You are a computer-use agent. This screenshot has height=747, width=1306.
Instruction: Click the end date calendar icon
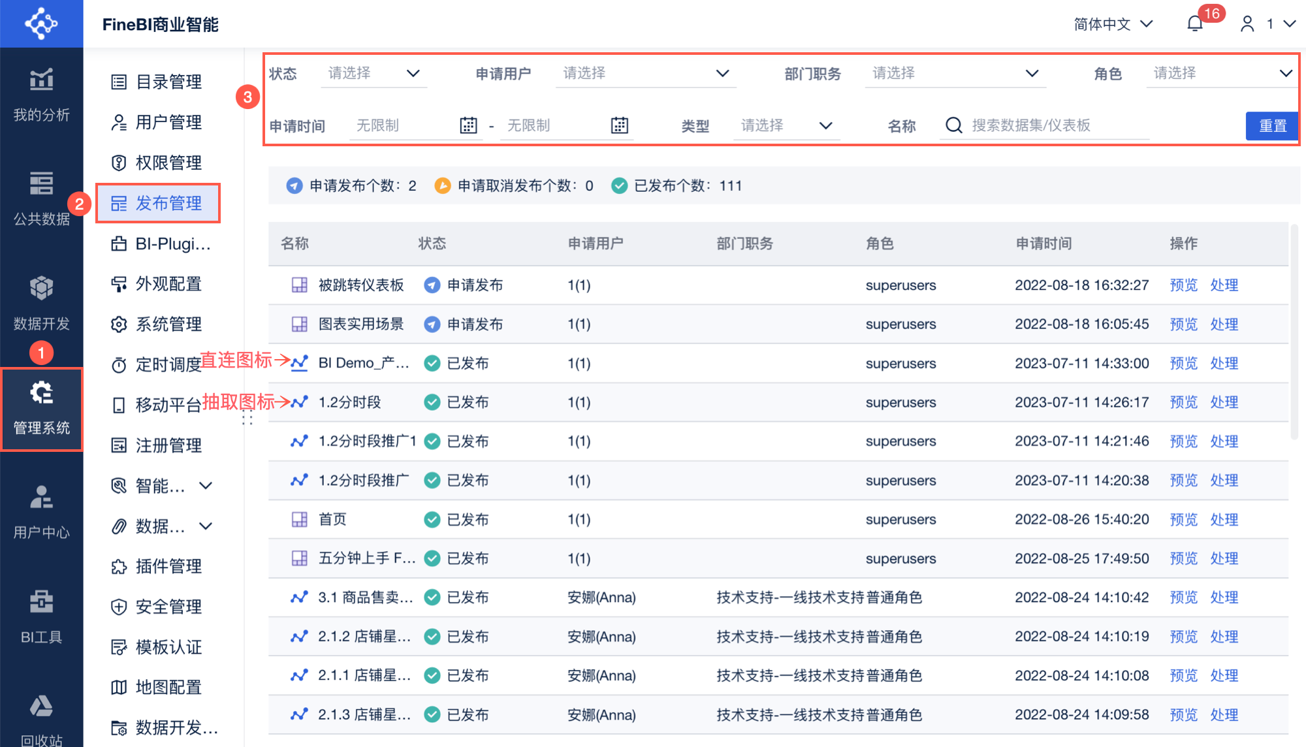point(619,125)
